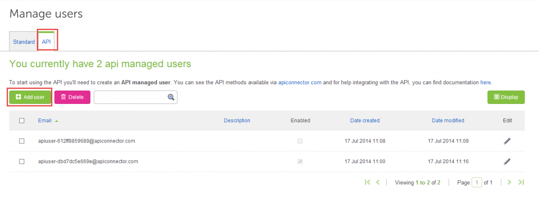
Task: Select checkbox for apiuser-dbd7dc5e669e row
Action: click(x=22, y=161)
